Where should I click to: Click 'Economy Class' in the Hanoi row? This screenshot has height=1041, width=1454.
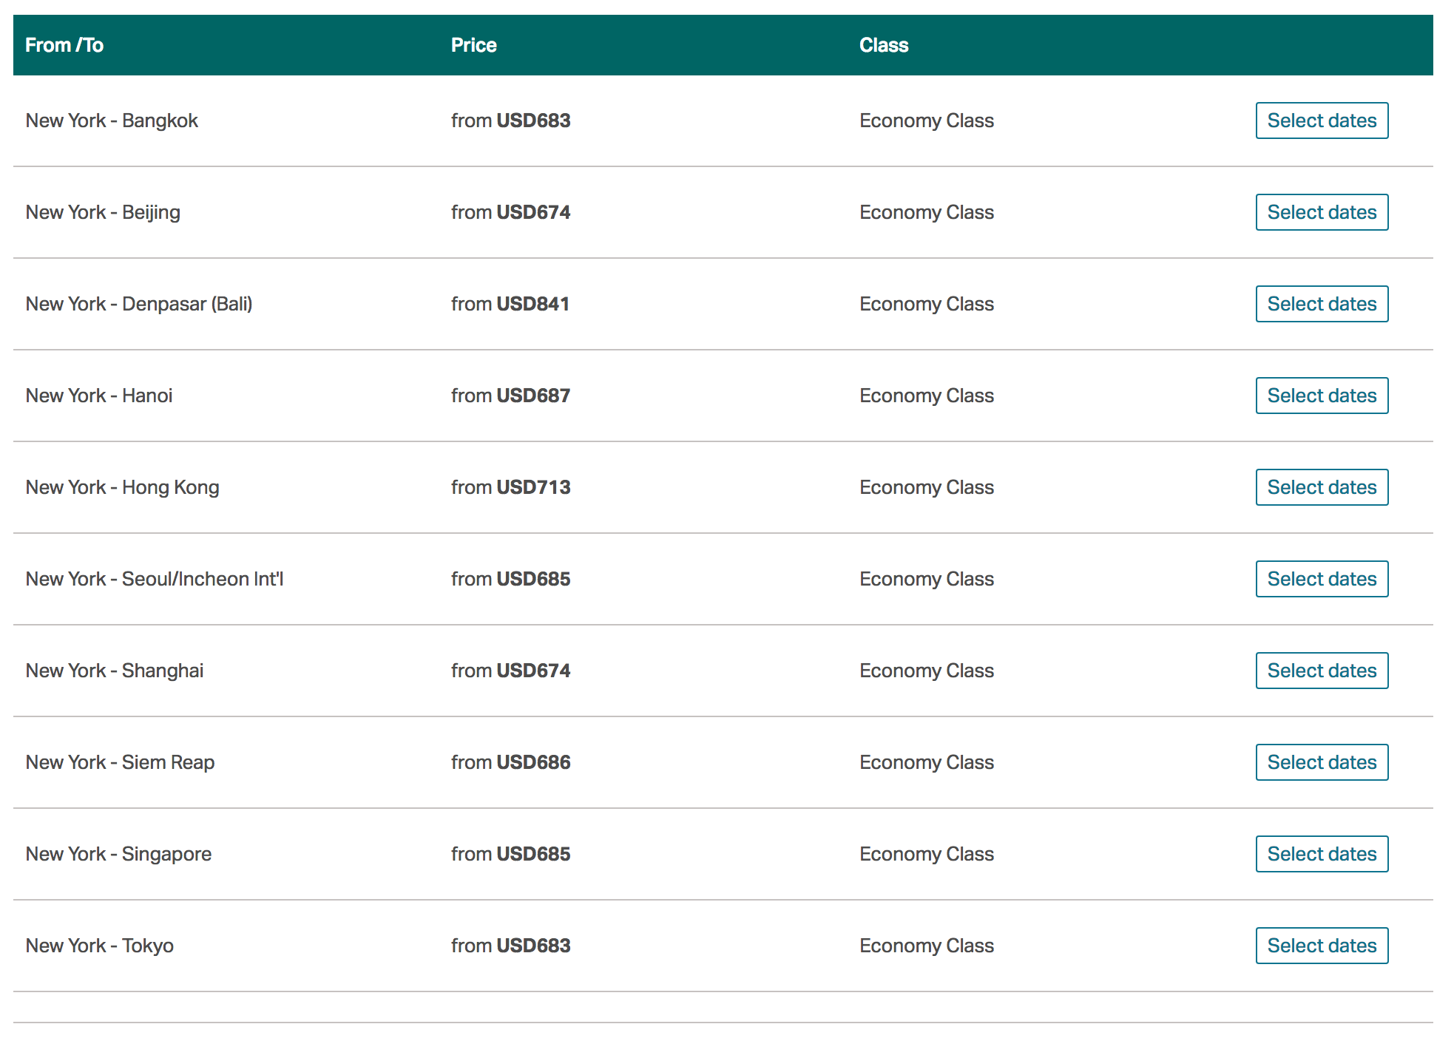(927, 396)
